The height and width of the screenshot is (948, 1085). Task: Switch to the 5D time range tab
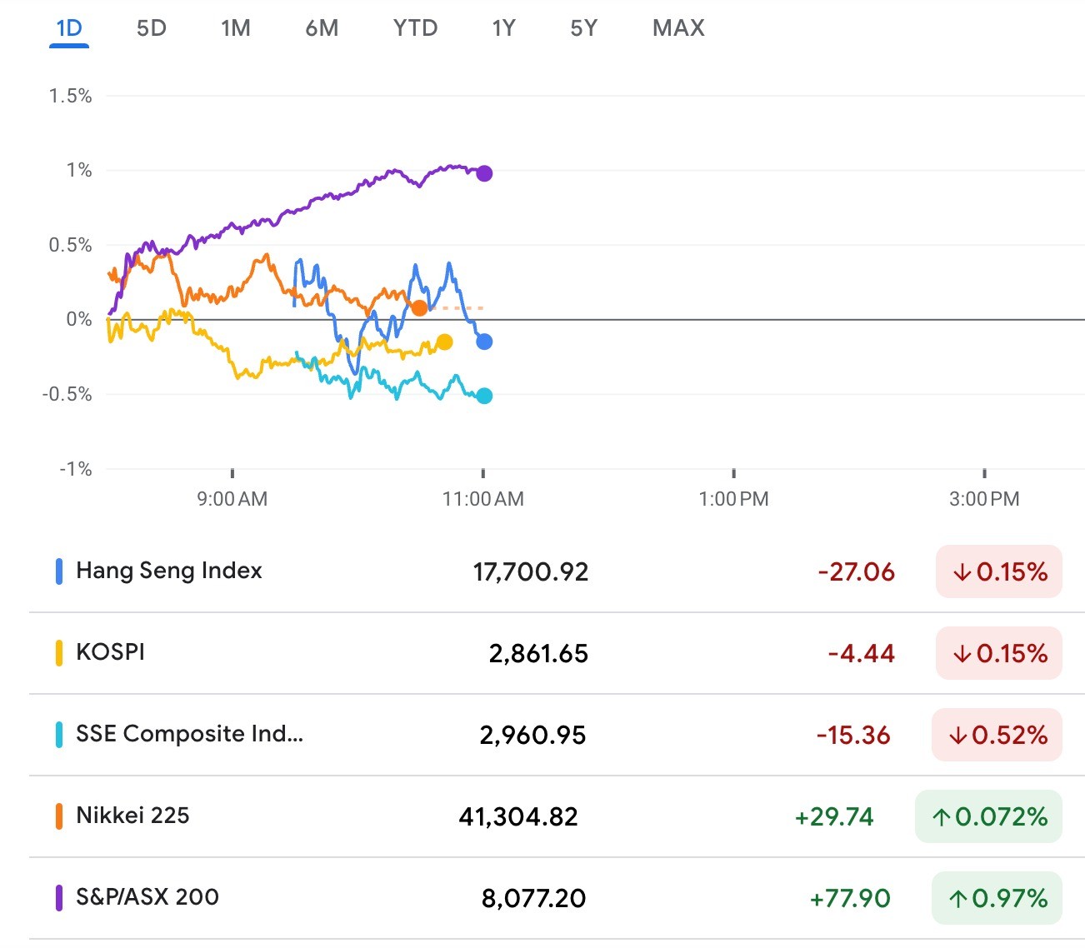click(152, 28)
